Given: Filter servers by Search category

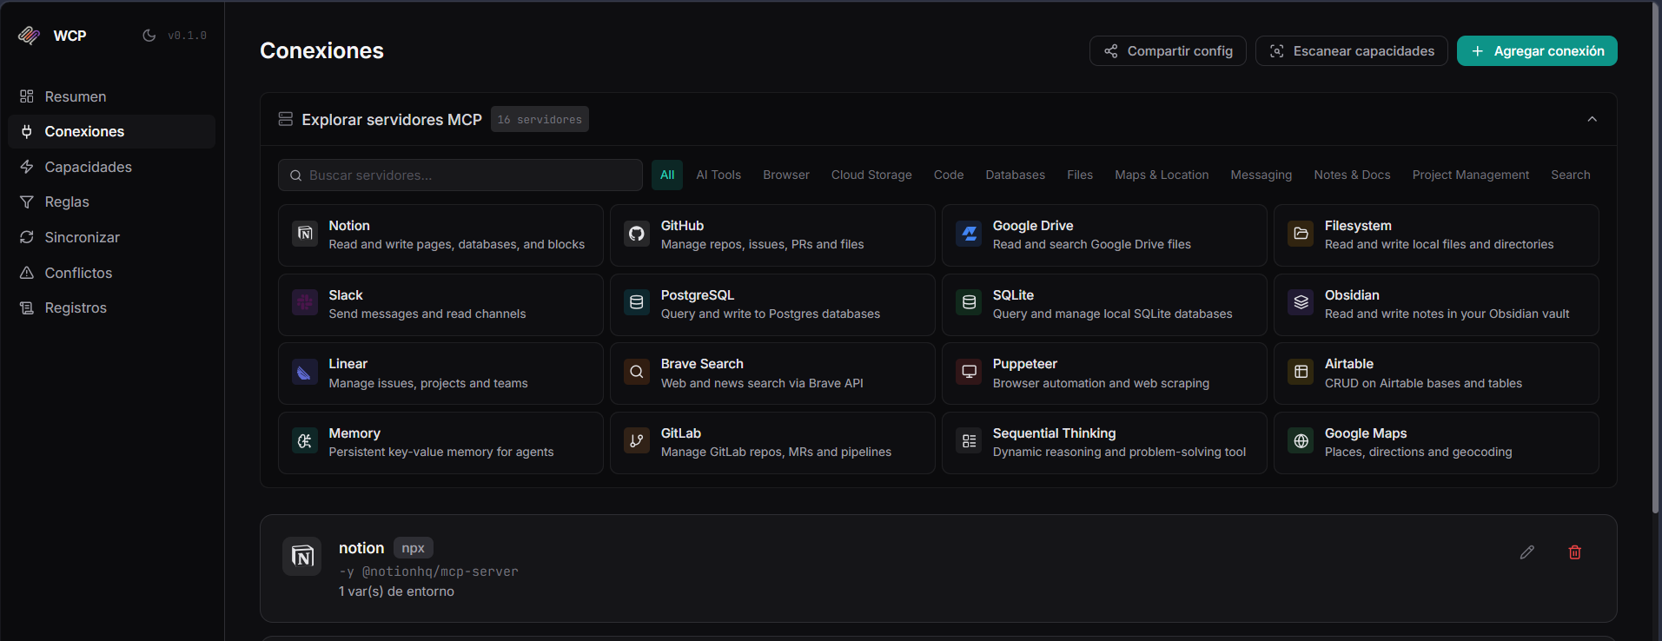Looking at the screenshot, I should pyautogui.click(x=1571, y=175).
